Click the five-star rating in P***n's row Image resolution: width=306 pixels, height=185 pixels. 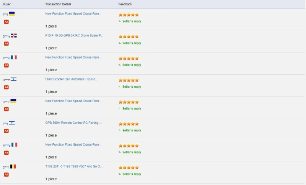click(129, 58)
